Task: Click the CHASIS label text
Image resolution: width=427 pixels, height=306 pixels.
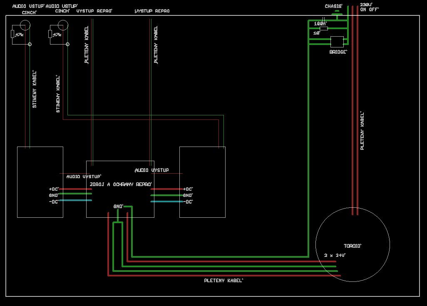Action: pyautogui.click(x=333, y=6)
